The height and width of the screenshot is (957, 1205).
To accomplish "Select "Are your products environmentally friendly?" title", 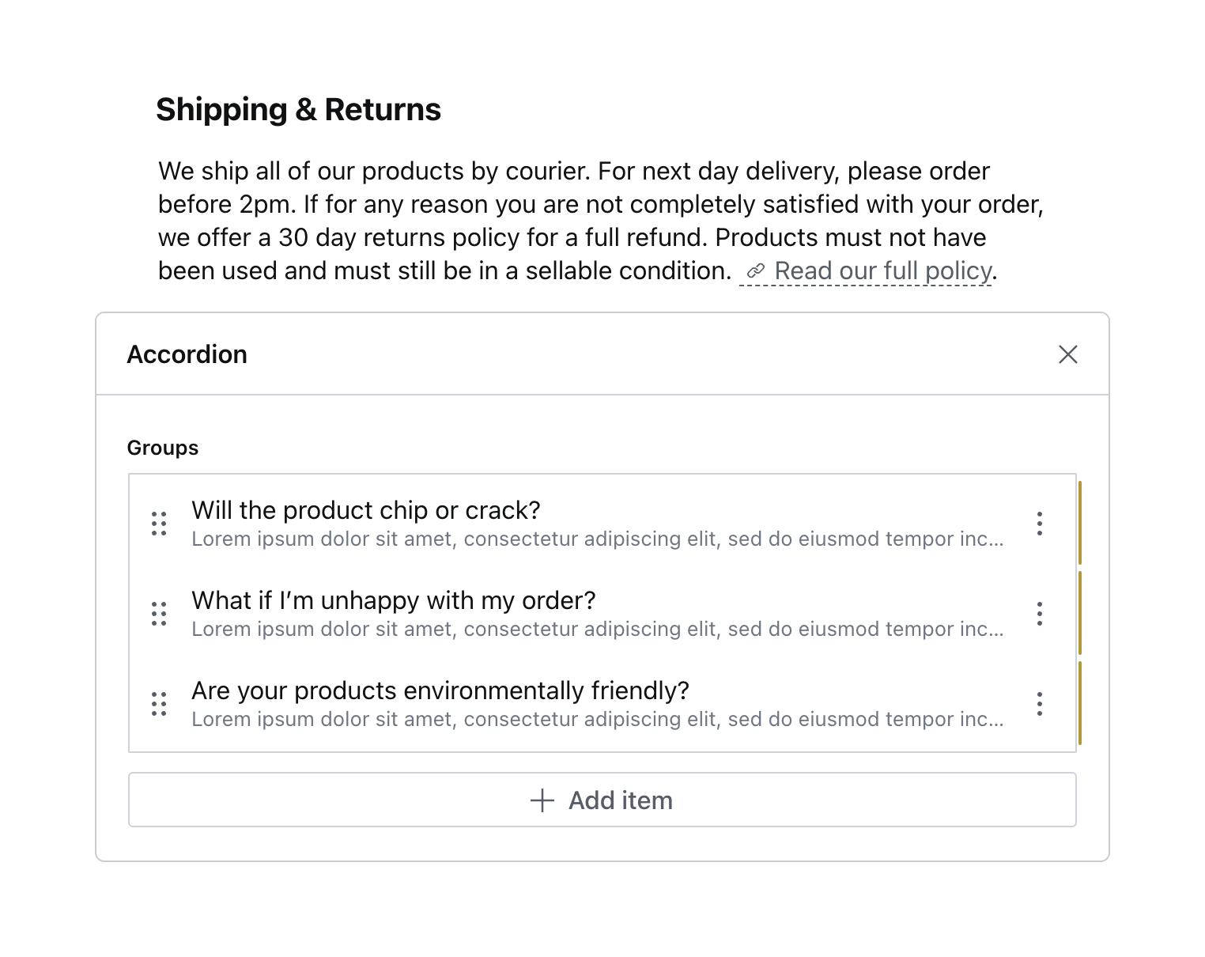I will 440,690.
